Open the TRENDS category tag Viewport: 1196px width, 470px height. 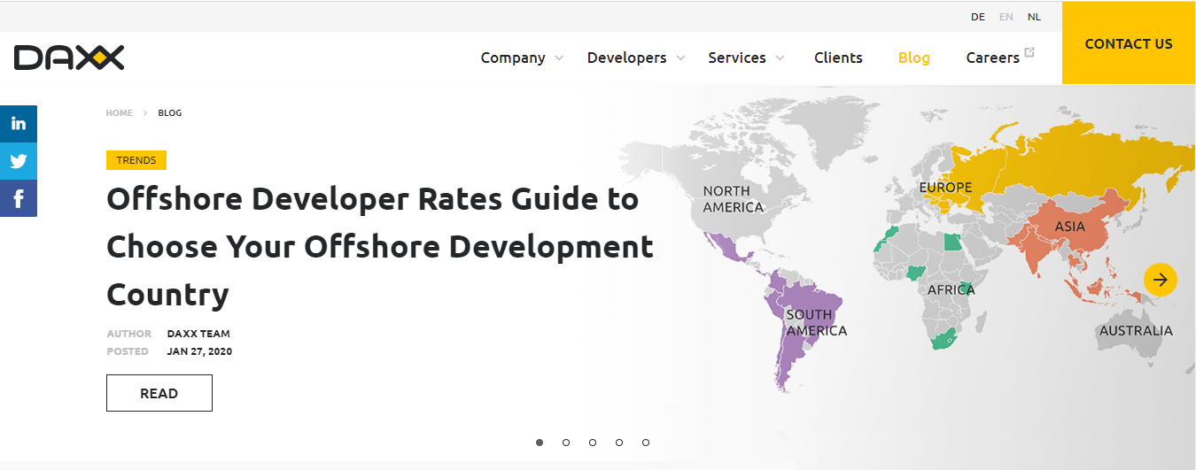[x=136, y=160]
